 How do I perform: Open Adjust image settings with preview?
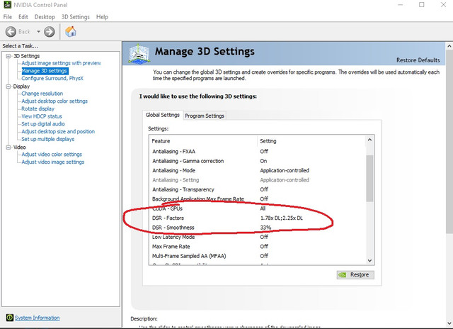61,63
